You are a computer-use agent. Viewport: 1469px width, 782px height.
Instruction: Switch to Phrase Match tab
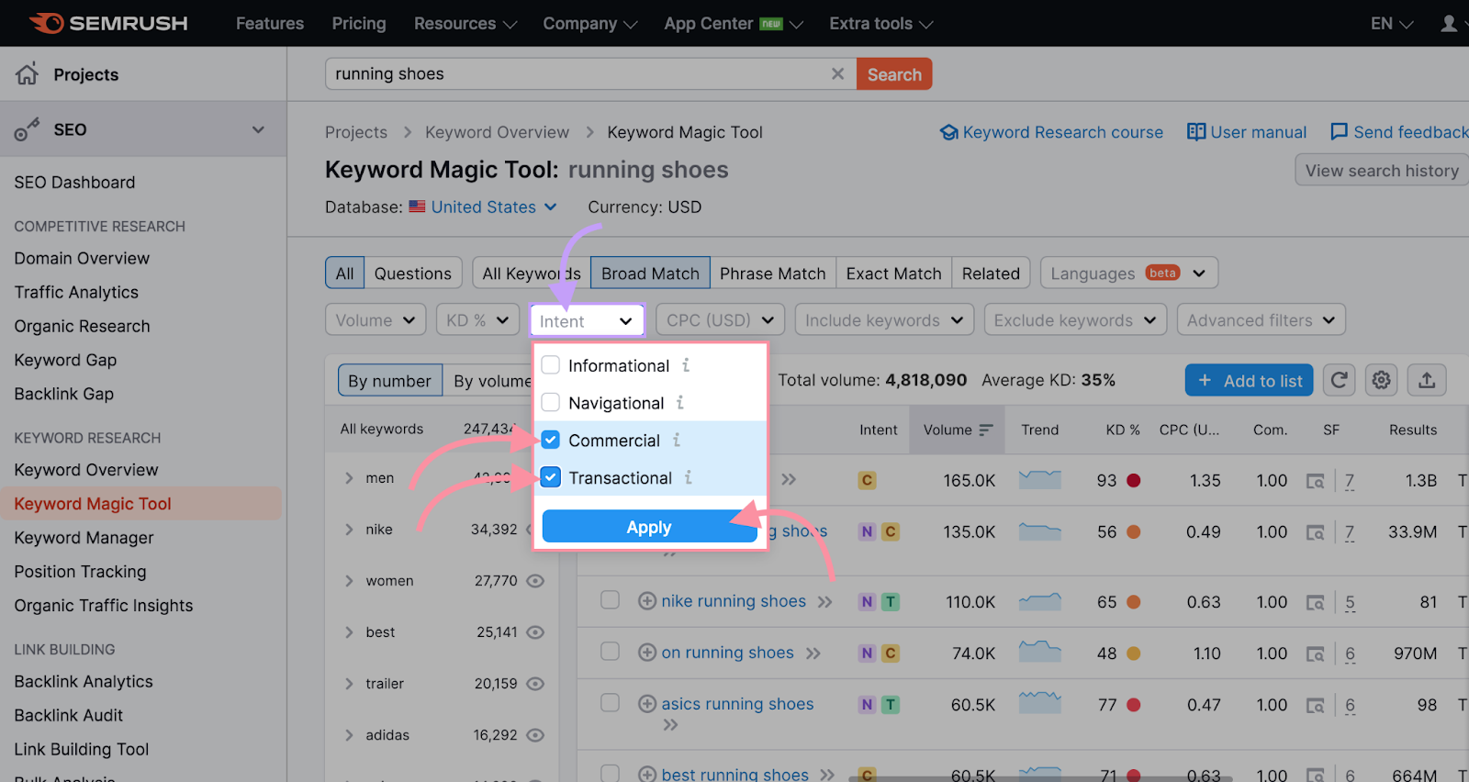(773, 274)
